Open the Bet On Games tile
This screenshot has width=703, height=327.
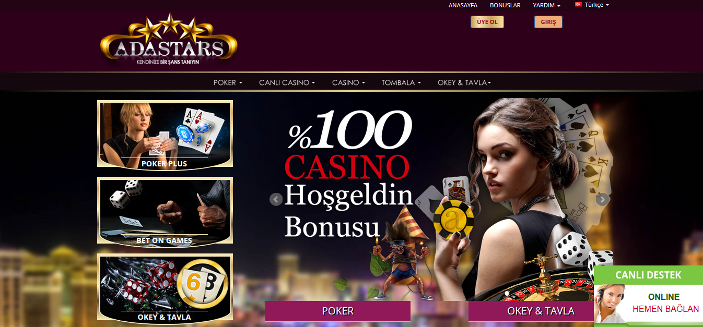coord(165,211)
